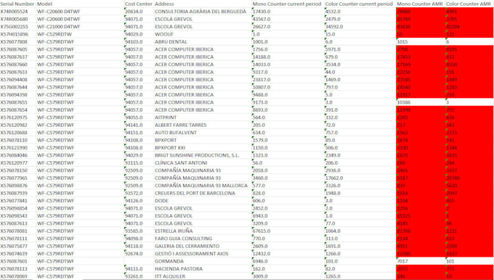This screenshot has width=494, height=280.
Task: Select serial number cell X75G002255
Action: pos(14,27)
